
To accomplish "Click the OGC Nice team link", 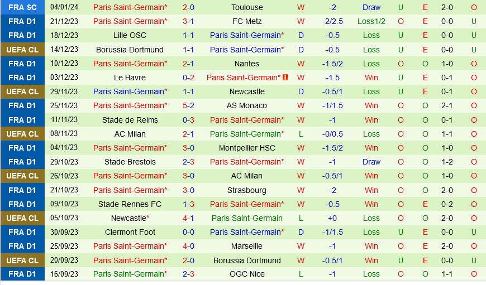I will (247, 274).
